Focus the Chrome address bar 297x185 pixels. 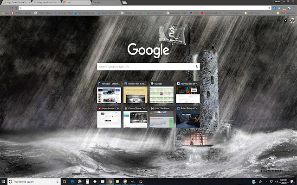click(x=144, y=8)
